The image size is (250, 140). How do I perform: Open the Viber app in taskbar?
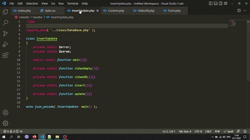point(27,137)
